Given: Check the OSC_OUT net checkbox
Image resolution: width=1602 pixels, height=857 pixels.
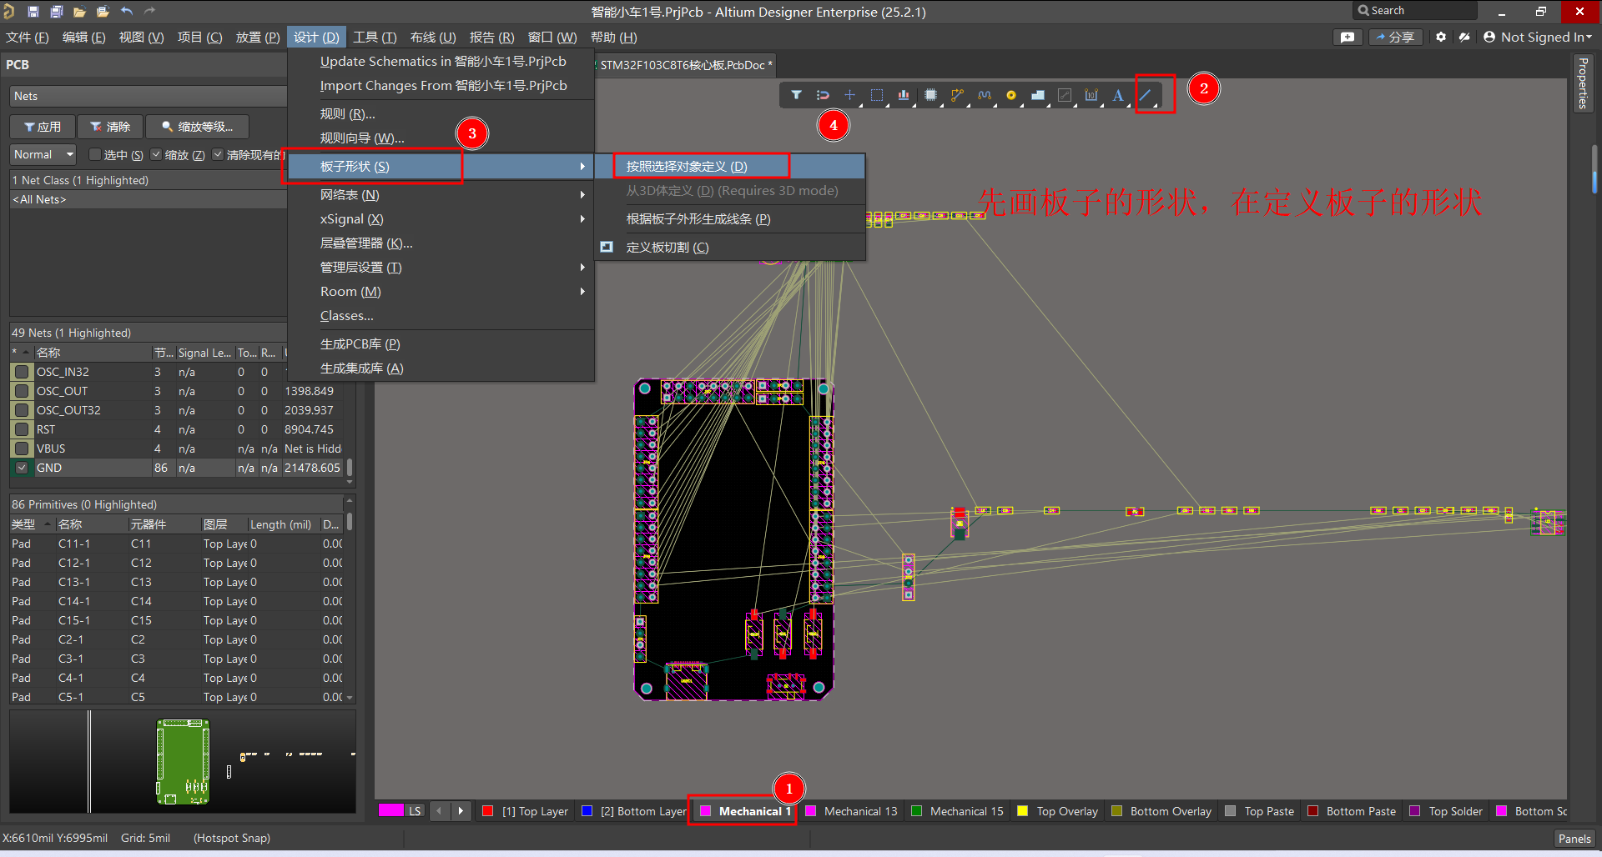Looking at the screenshot, I should point(23,391).
